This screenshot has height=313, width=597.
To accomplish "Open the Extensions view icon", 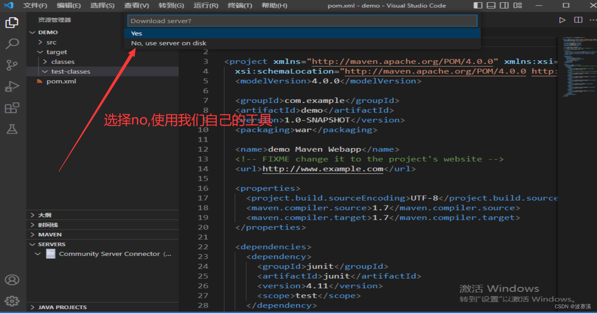I will [12, 108].
